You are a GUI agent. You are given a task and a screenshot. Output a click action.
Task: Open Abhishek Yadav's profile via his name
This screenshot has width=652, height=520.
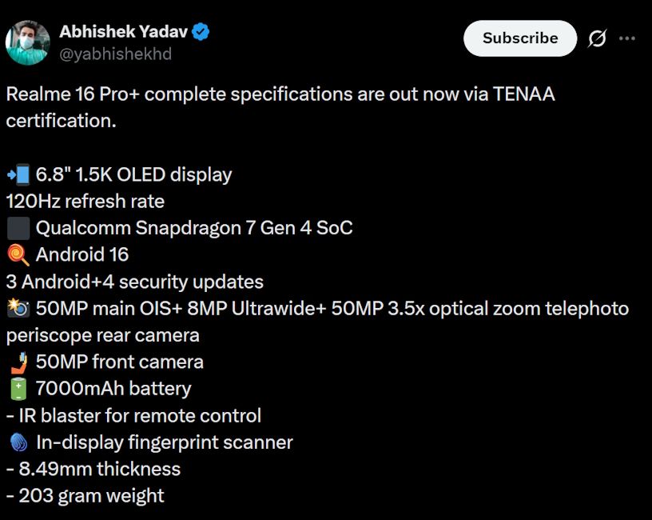tap(124, 33)
